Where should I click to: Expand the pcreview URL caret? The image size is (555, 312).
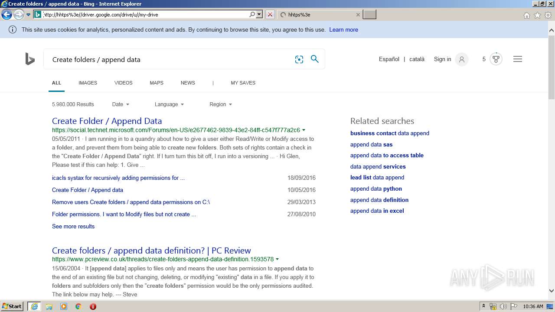[x=277, y=260]
